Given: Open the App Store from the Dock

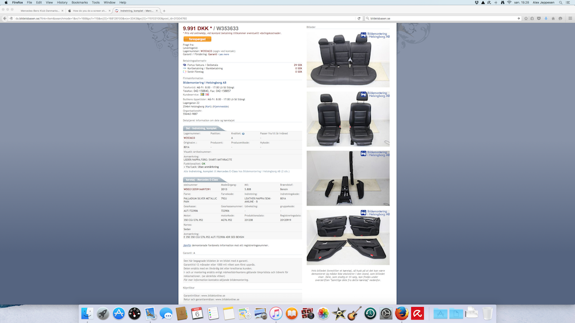Looking at the screenshot, I should (119, 313).
